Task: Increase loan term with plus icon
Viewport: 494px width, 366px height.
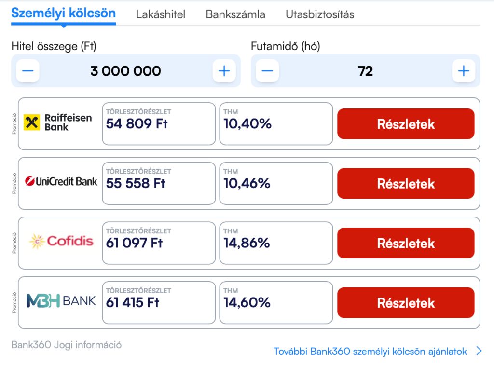Action: tap(464, 71)
